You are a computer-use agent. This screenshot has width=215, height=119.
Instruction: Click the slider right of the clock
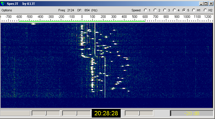pyautogui.click(x=139, y=113)
